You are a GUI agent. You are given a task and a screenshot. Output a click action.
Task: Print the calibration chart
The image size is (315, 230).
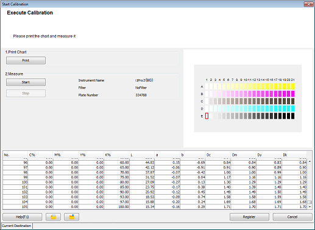point(26,60)
